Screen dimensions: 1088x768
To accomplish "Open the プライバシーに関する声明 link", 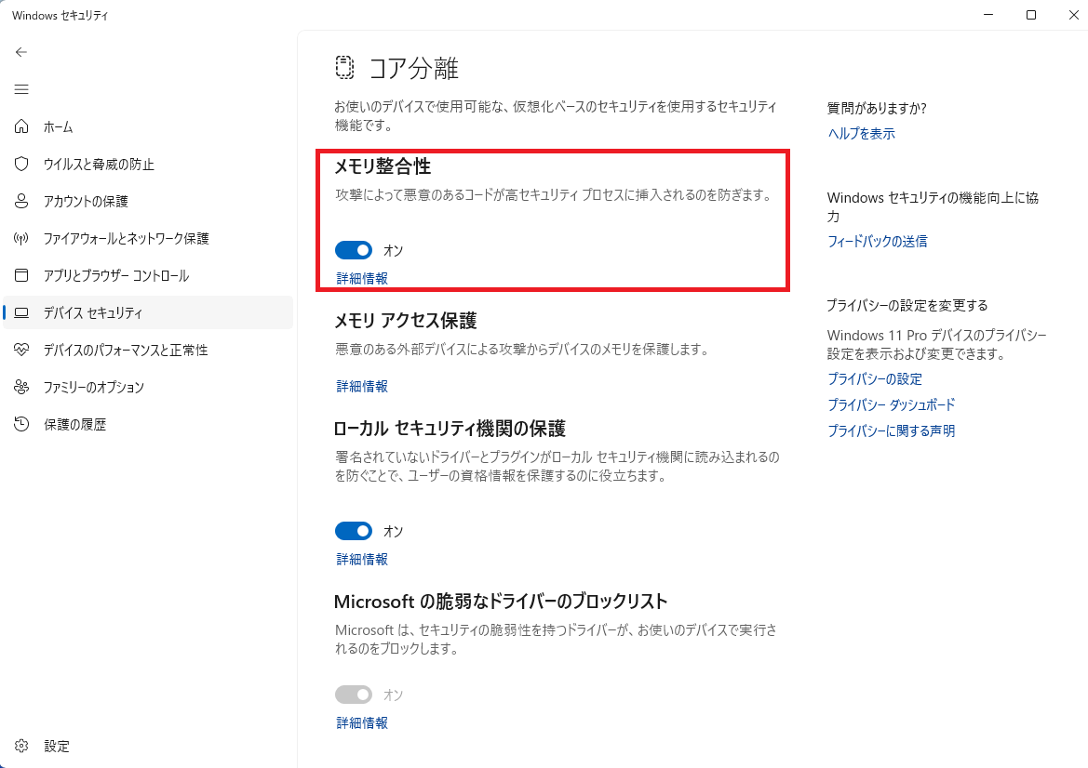I will [x=891, y=430].
